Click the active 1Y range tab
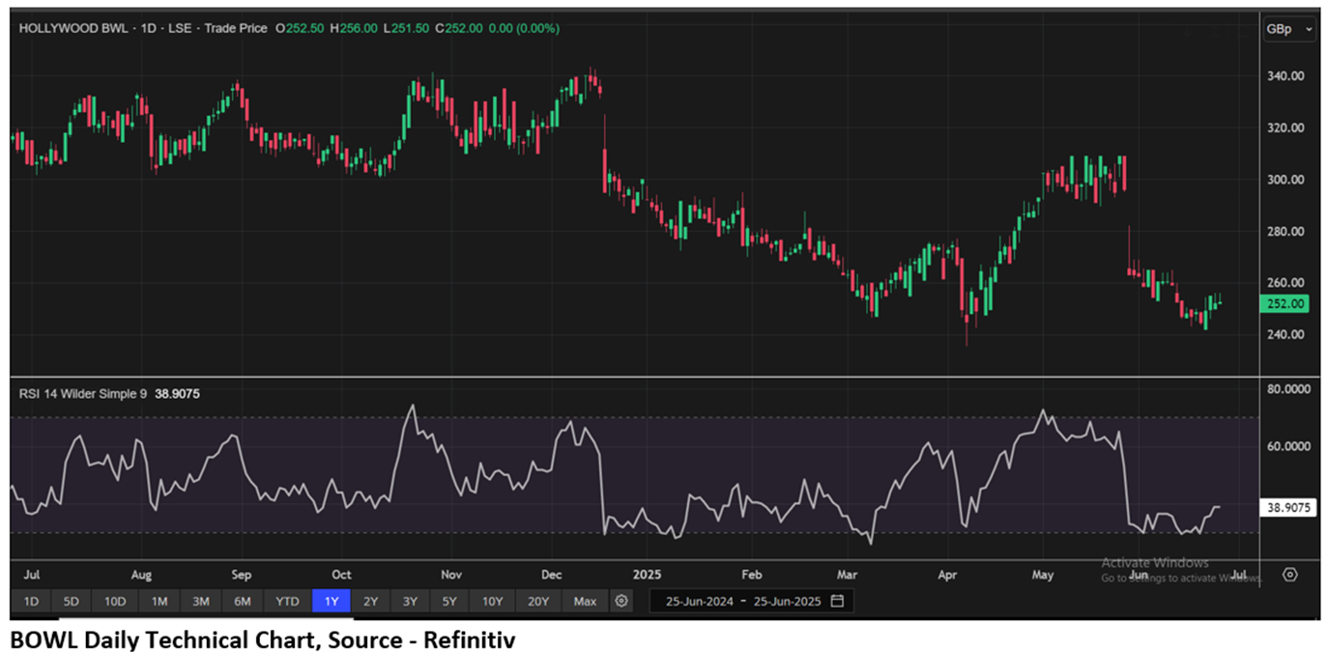The width and height of the screenshot is (1328, 653). 331,601
